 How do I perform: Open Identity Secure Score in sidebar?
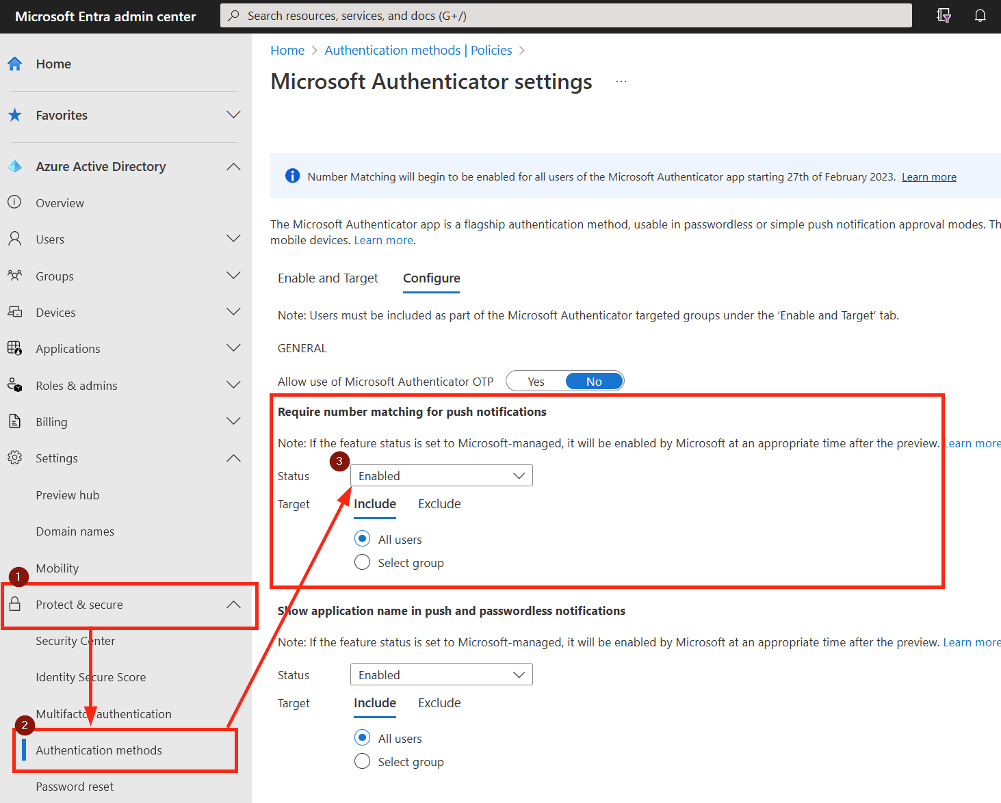tap(91, 677)
